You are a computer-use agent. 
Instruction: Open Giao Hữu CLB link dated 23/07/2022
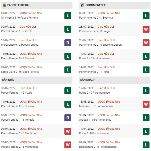(x=106, y=27)
